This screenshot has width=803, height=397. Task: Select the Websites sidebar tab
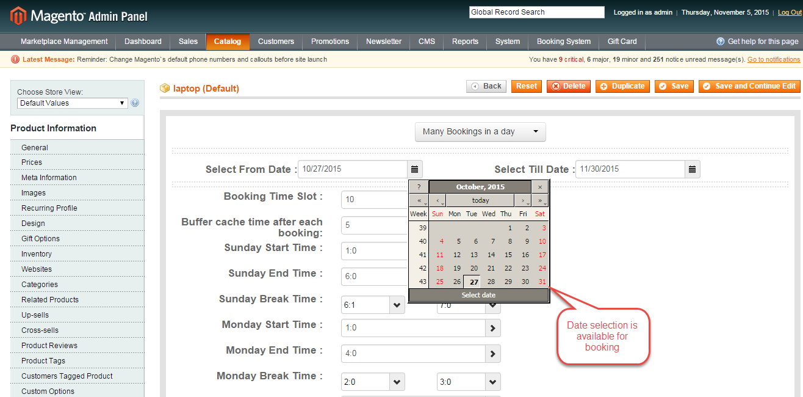pyautogui.click(x=77, y=269)
